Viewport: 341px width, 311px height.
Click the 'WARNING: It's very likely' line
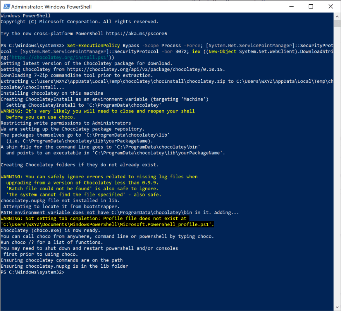click(98, 111)
